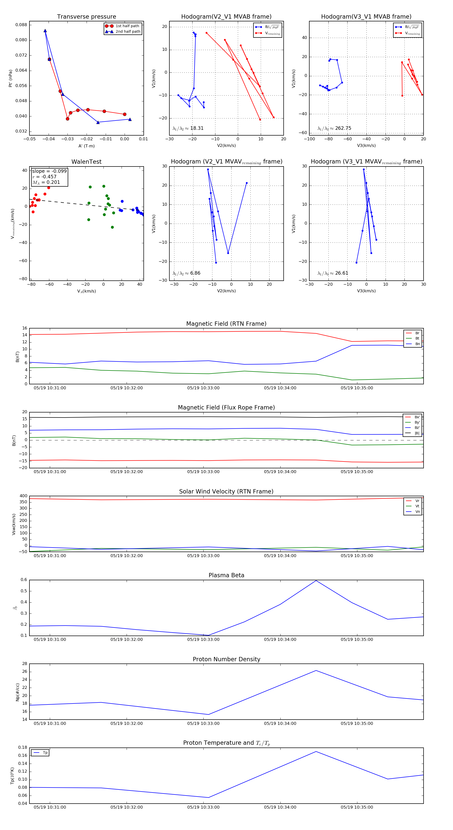453x830 pixels.
Task: Click "V3(km/s)" label under V3_V1 MVAV remaining hodogram
Action: tap(366, 291)
